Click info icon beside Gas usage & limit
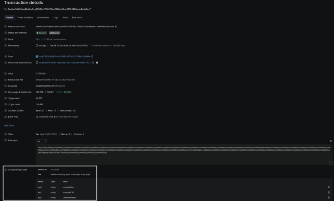334x201 pixels. click(5, 92)
